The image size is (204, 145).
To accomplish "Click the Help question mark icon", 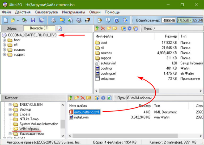I will (x=116, y=20).
